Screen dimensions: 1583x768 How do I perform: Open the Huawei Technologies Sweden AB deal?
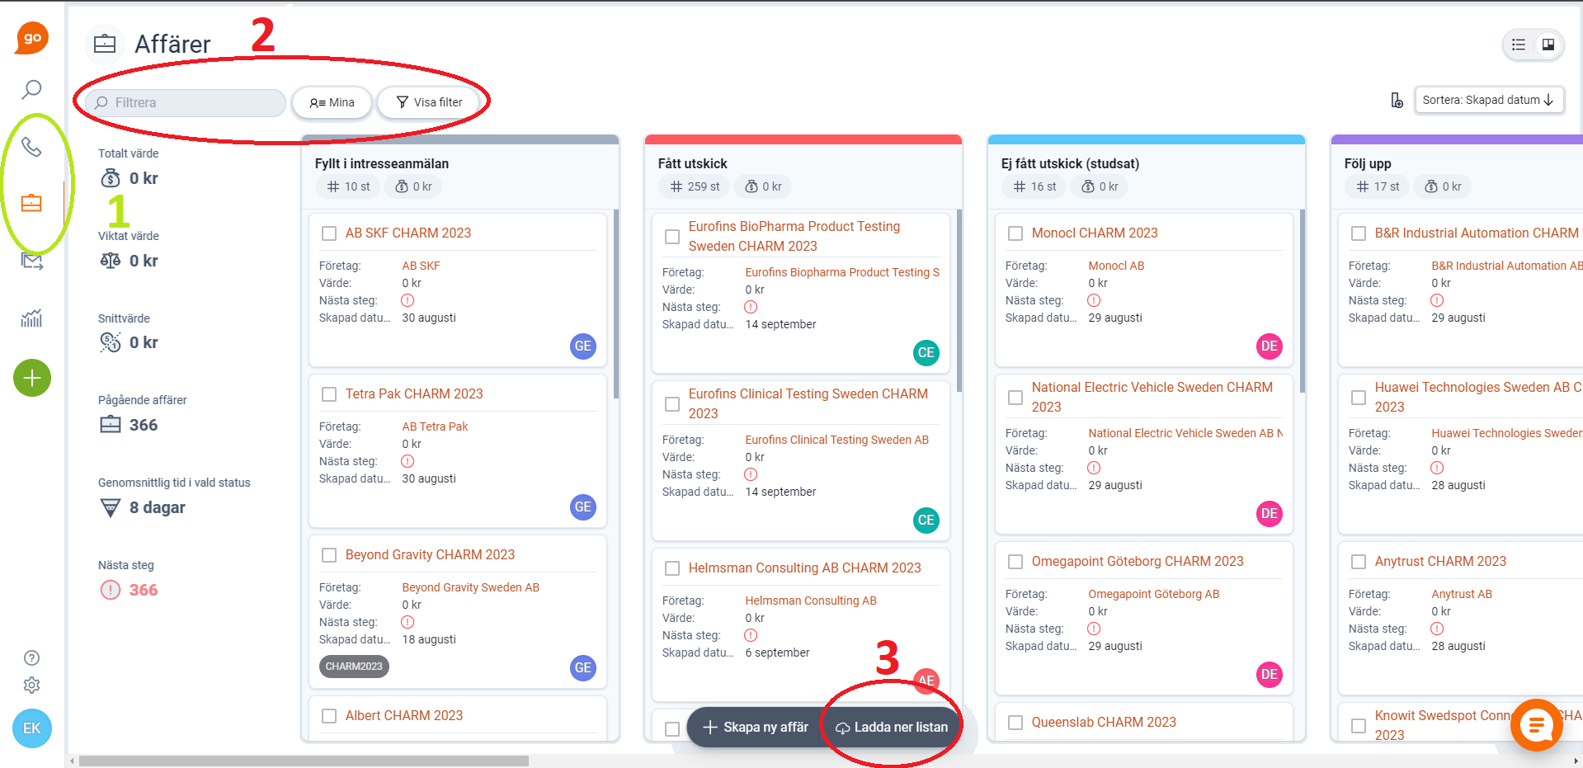[x=1477, y=397]
